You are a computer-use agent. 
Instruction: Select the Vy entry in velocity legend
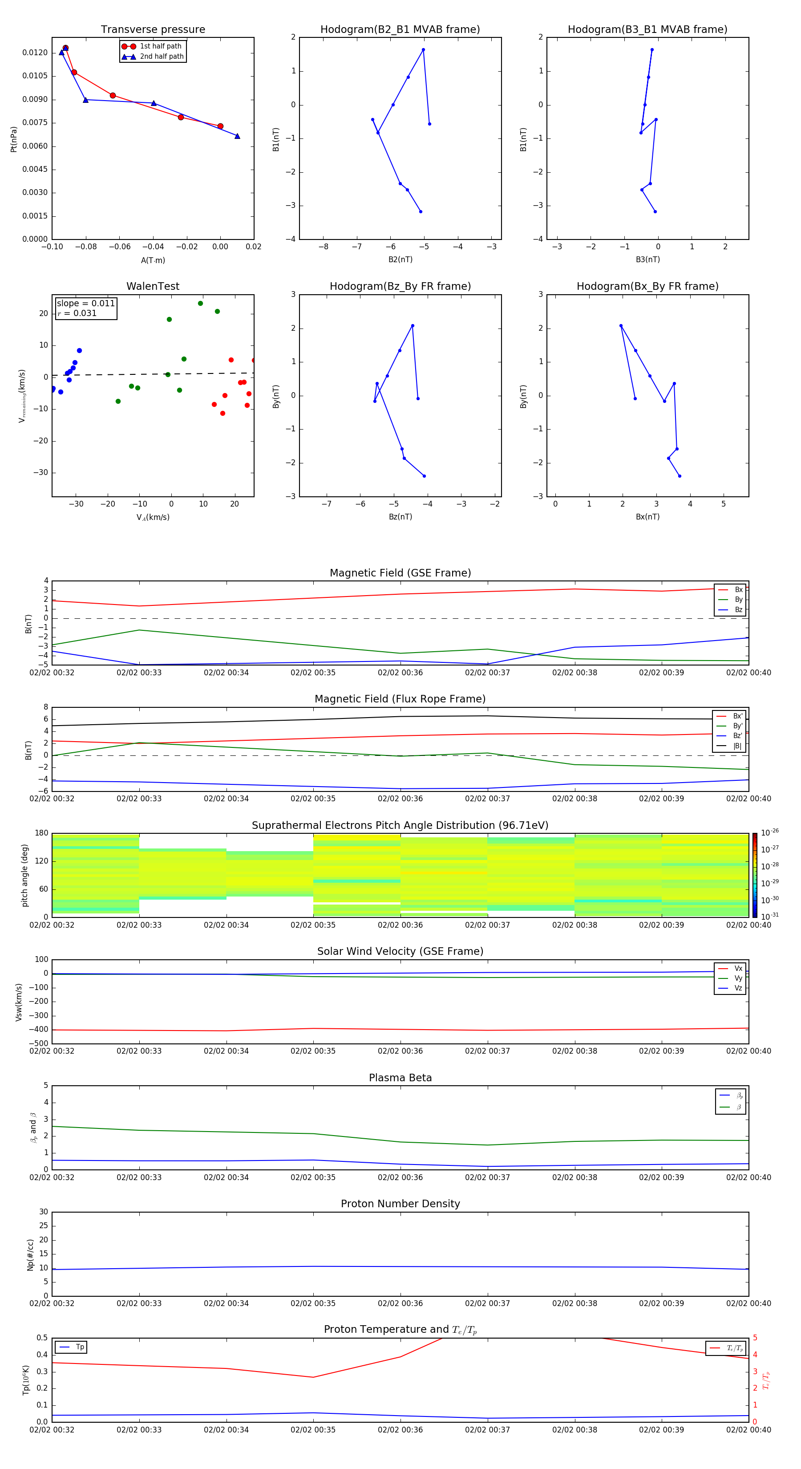point(730,978)
